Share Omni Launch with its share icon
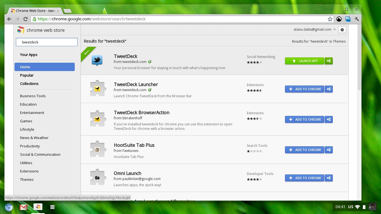The height and width of the screenshot is (214, 381). click(329, 178)
